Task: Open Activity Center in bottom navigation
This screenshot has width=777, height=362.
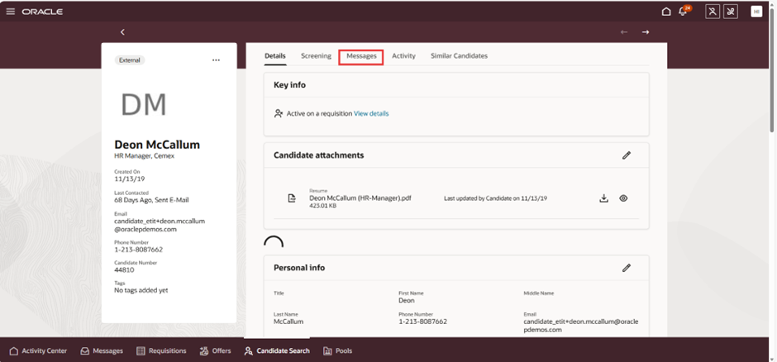Action: (x=38, y=350)
